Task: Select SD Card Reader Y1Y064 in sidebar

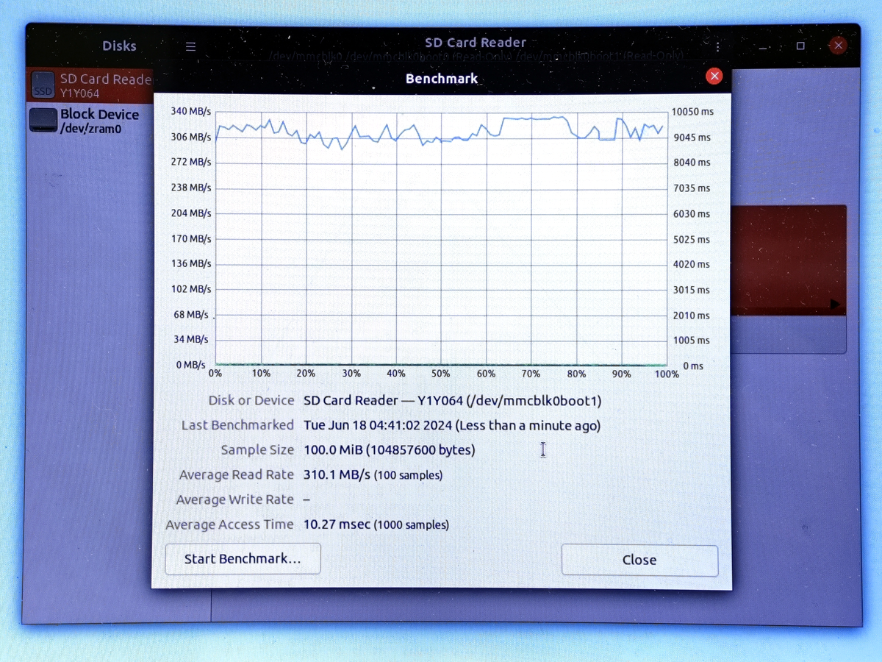Action: click(90, 85)
